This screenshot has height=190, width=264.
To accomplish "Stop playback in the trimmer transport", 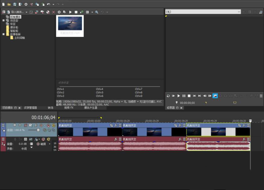I will coord(189,96).
